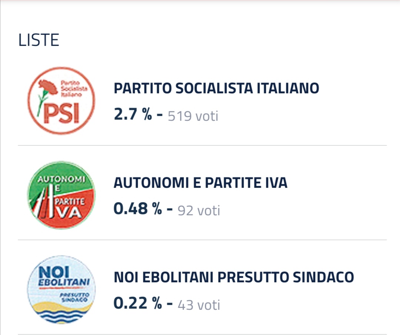Viewport: 400px width, 335px height.
Task: Click the small Presutto Sindaco text inside the logo
Action: (74, 297)
